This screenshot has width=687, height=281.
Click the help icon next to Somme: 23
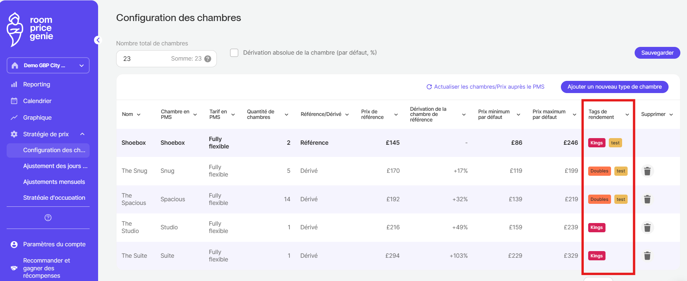tap(208, 59)
